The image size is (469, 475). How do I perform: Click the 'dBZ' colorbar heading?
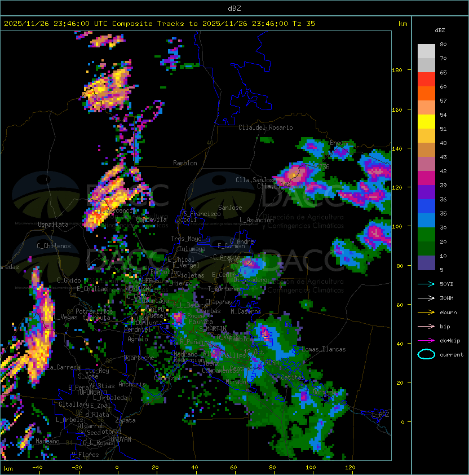[x=440, y=30]
